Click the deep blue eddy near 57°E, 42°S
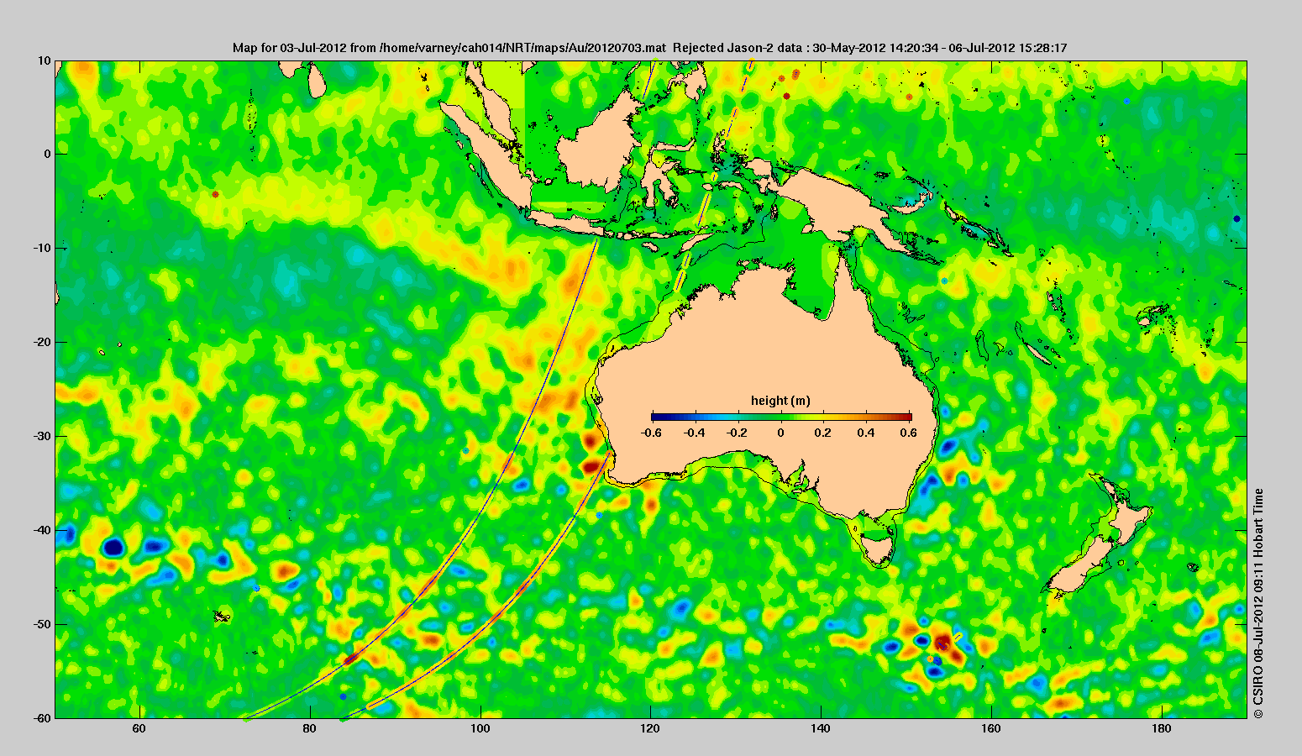Viewport: 1302px width, 756px height. point(113,548)
